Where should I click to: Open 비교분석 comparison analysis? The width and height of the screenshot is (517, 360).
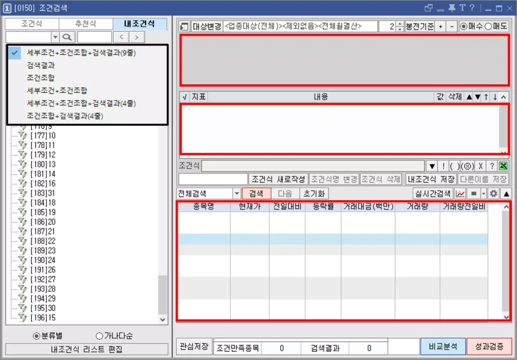(x=443, y=346)
